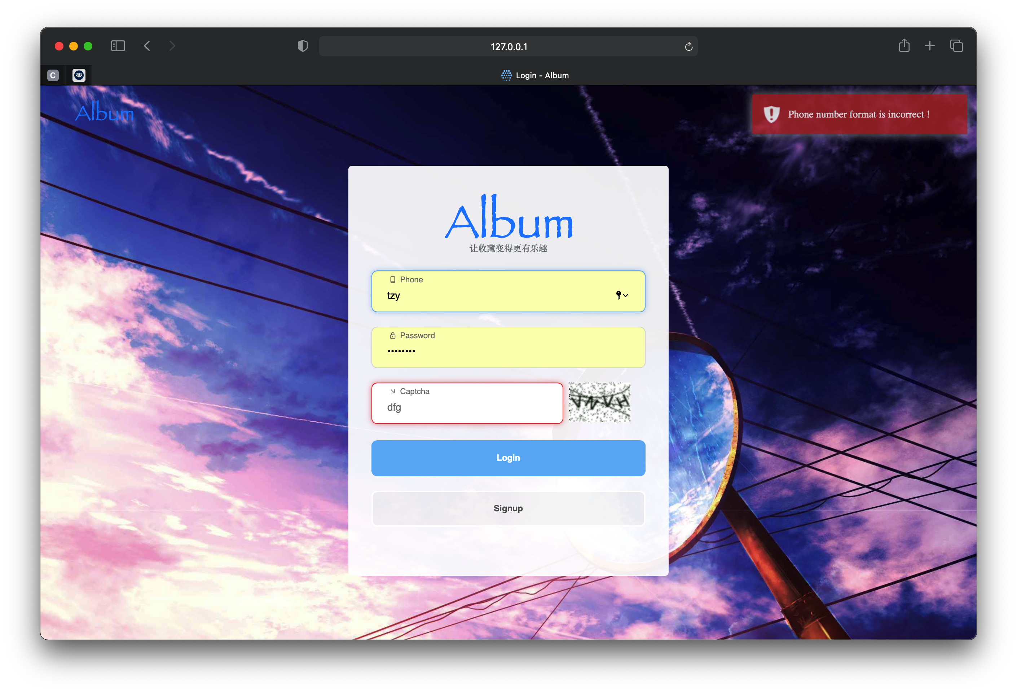This screenshot has width=1017, height=693.
Task: Click the large Album title in card
Action: 508,217
